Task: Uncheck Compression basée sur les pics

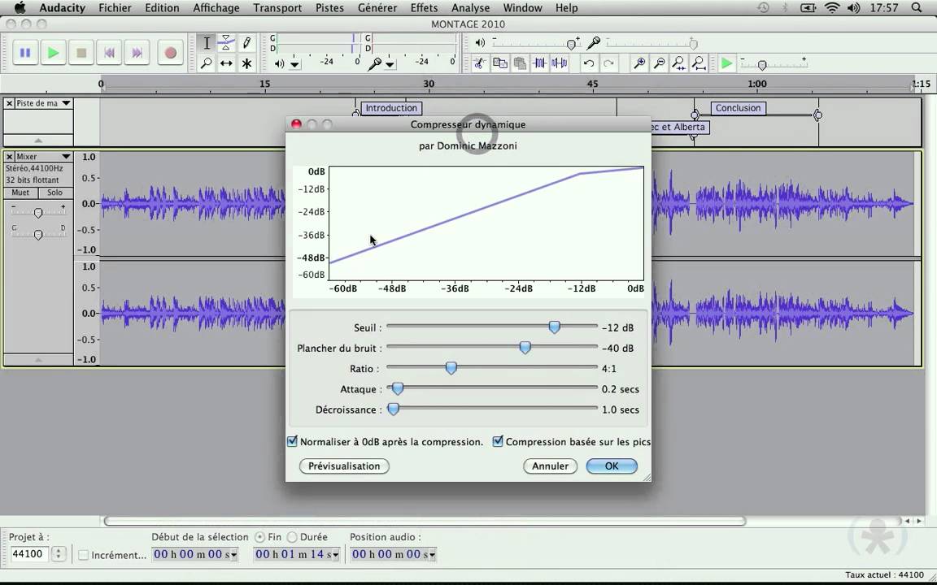Action: pos(498,441)
